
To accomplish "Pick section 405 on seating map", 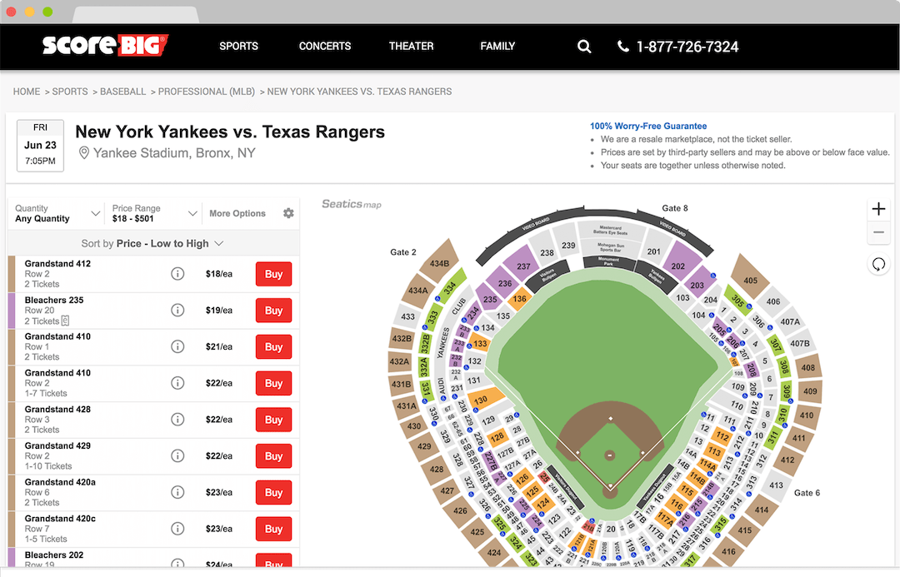I will click(750, 280).
